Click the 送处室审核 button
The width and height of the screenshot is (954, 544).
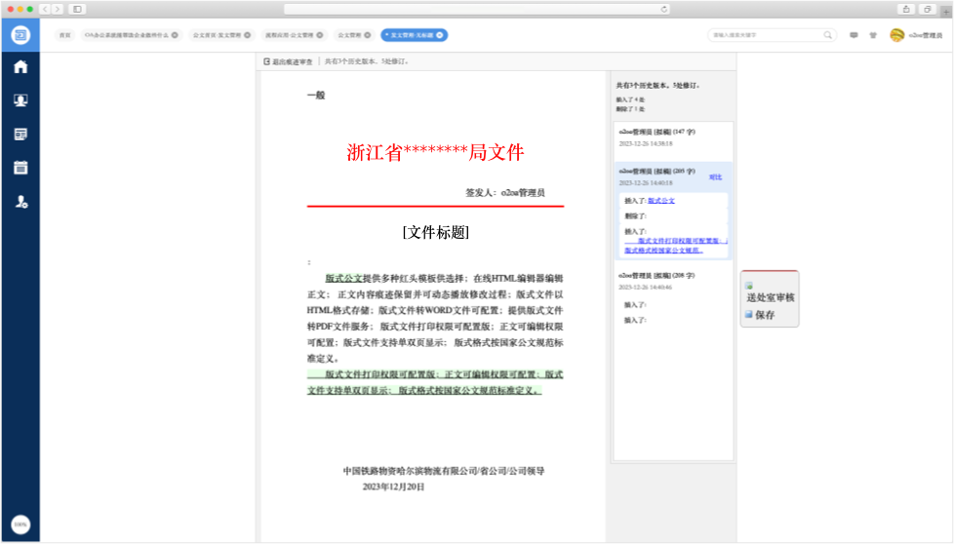tap(771, 297)
